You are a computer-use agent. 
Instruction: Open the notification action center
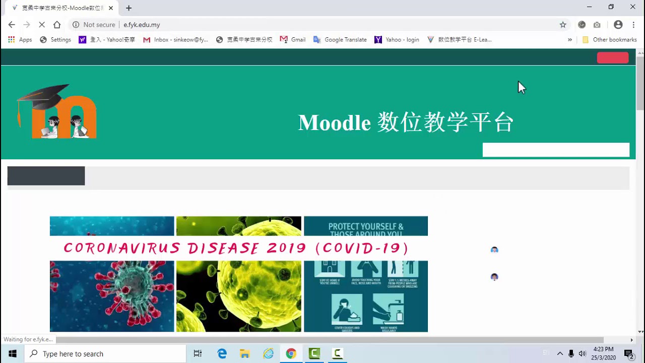(629, 353)
